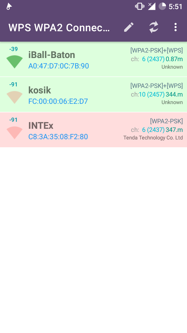
Task: Tap the cellular signal icon in the status bar
Action: pos(151,6)
